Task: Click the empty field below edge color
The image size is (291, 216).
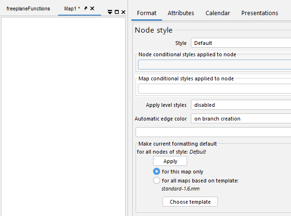Action: (214, 132)
